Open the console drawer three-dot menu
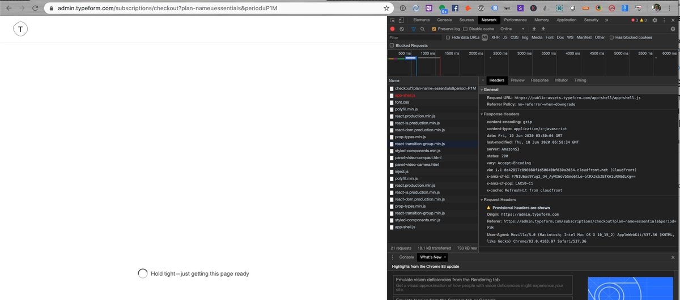 (x=392, y=257)
